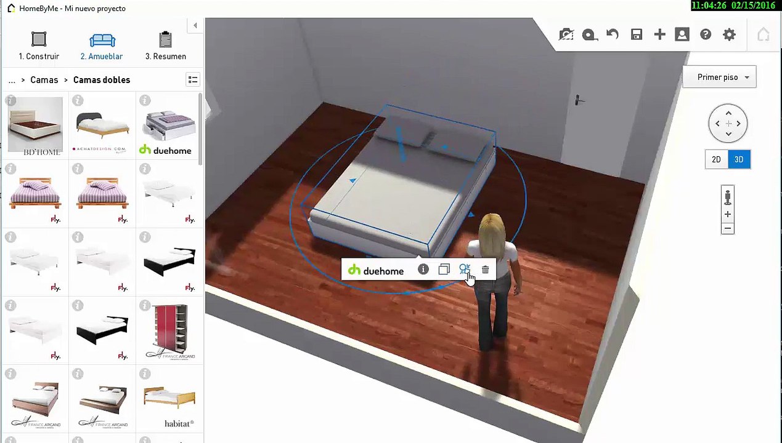Go to Camas dobles breadcrumb
Viewport: 782px width, 443px height.
(102, 80)
